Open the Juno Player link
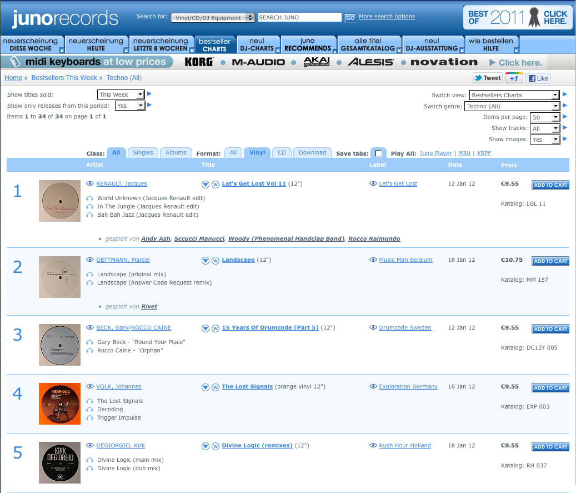 [435, 153]
